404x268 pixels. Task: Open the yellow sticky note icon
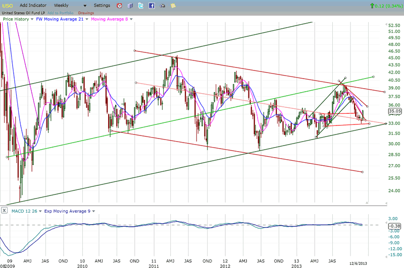tap(173, 6)
